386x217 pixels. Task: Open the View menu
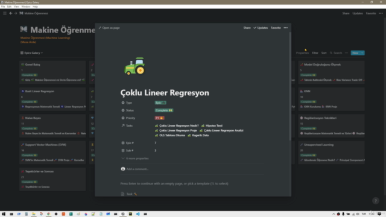tap(16, 7)
